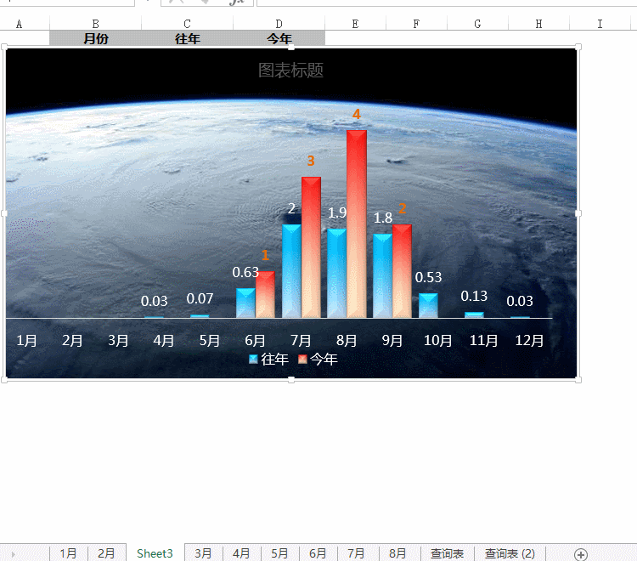Select column H header
The image size is (637, 561).
538,24
